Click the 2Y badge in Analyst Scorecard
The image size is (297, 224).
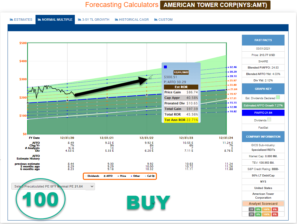point(252,214)
